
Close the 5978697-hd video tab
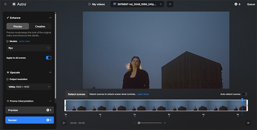pos(161,4)
